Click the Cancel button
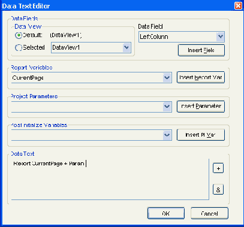This screenshot has height=227, width=244. 209,213
